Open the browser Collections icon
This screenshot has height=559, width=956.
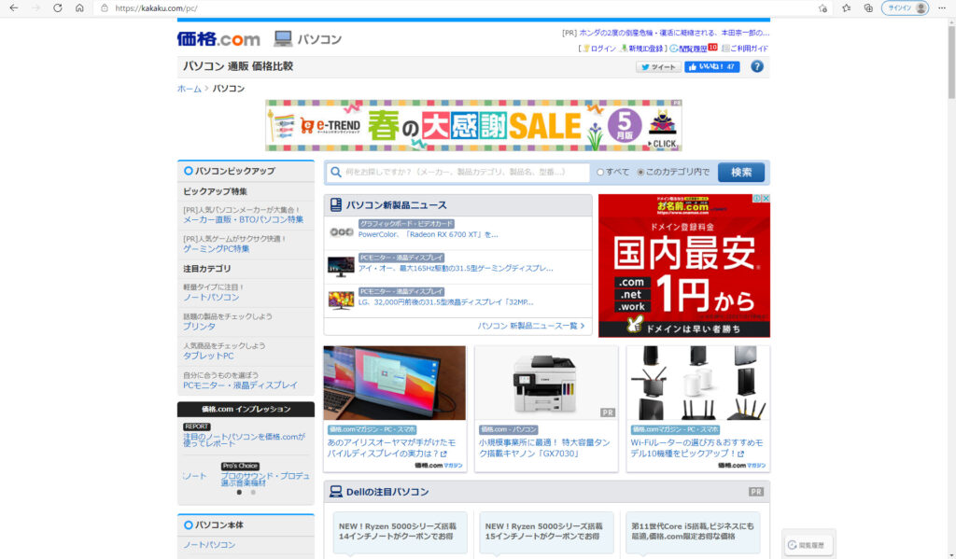coord(868,7)
